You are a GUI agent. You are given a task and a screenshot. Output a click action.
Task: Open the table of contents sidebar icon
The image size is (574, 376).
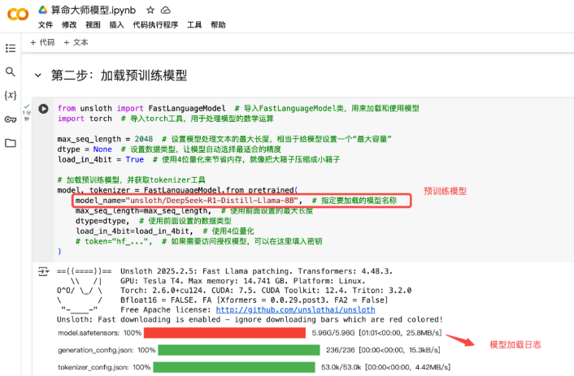(11, 48)
